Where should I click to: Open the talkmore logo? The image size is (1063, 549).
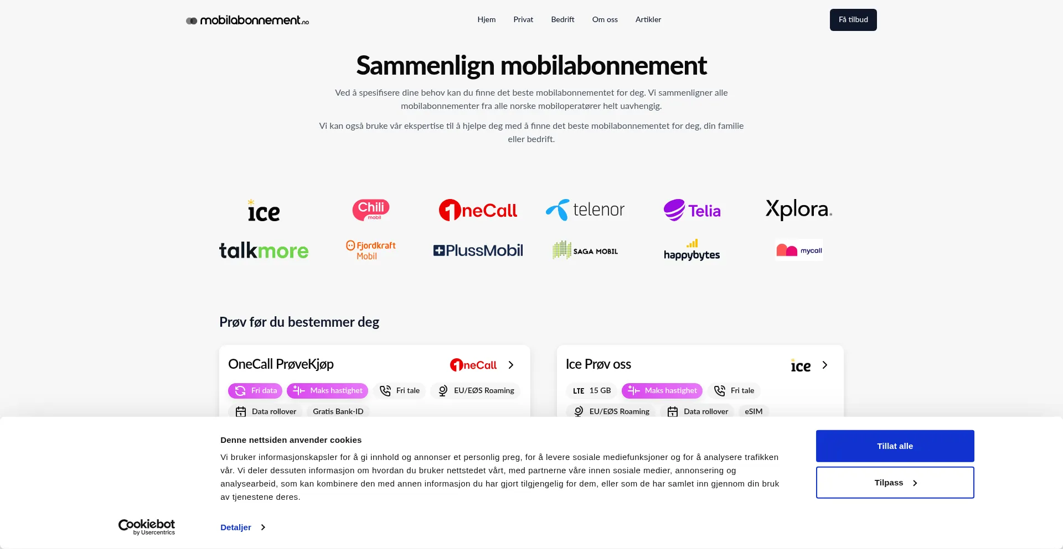[x=264, y=251]
